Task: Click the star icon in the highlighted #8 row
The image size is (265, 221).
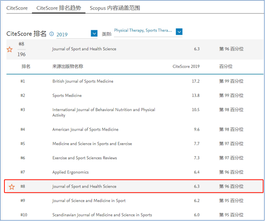Action: coord(12,187)
